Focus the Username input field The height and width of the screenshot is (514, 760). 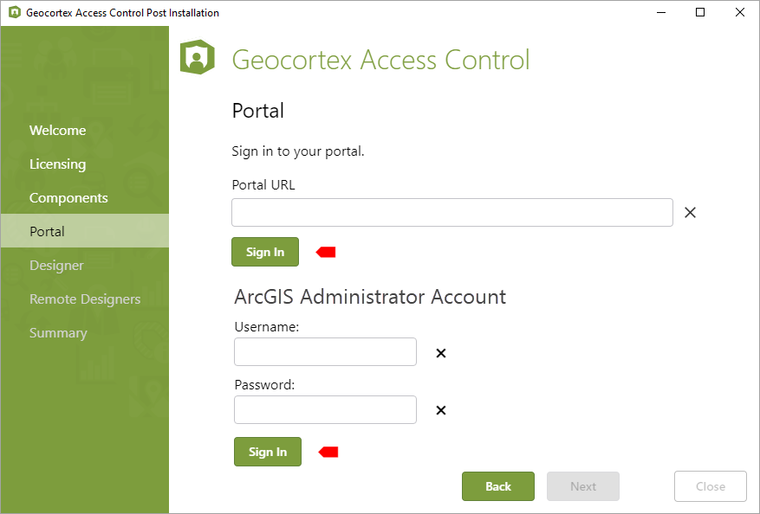pos(325,352)
